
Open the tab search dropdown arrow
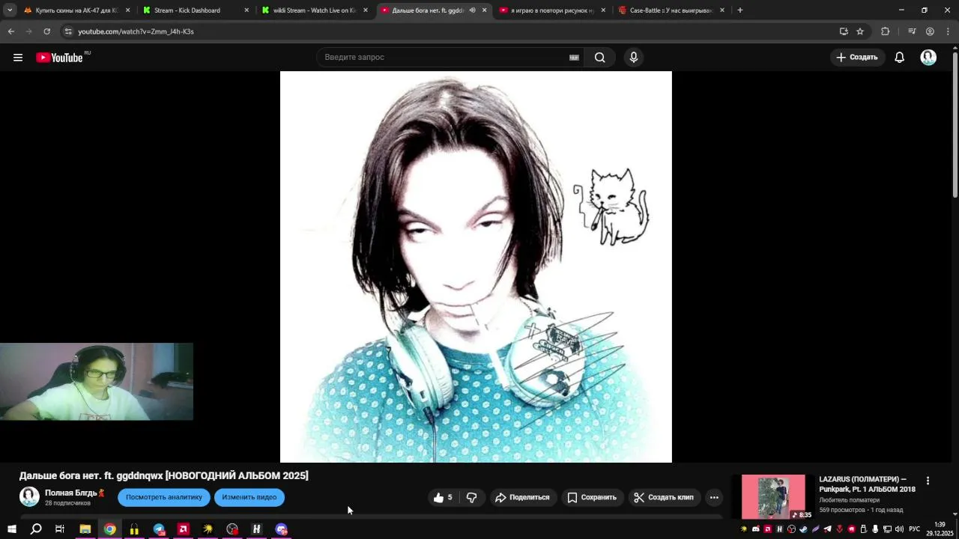(x=10, y=10)
